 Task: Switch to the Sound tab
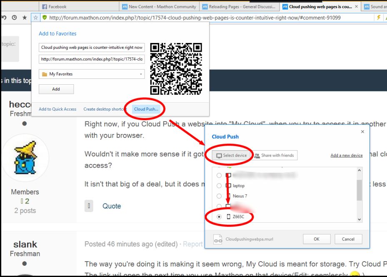pos(375,7)
